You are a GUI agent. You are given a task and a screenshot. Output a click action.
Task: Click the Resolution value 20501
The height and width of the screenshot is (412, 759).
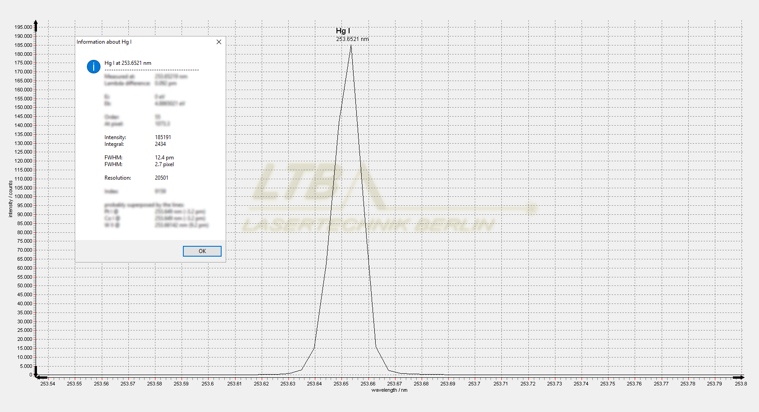pos(161,178)
